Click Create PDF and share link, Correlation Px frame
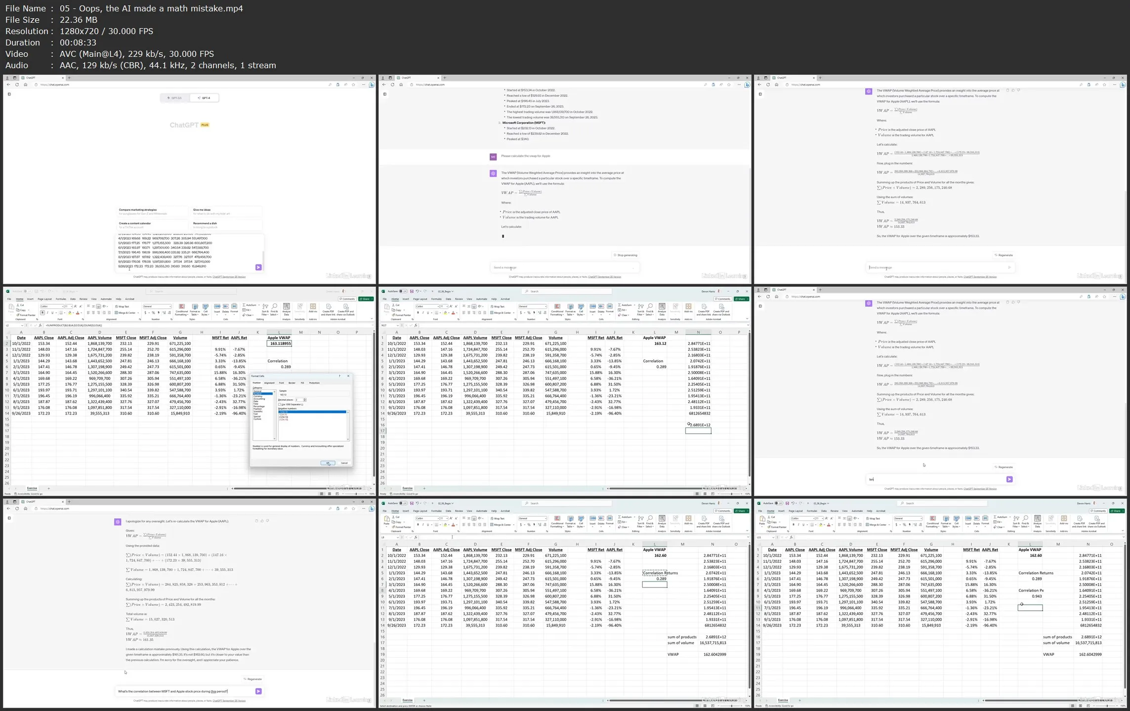 click(x=1079, y=522)
